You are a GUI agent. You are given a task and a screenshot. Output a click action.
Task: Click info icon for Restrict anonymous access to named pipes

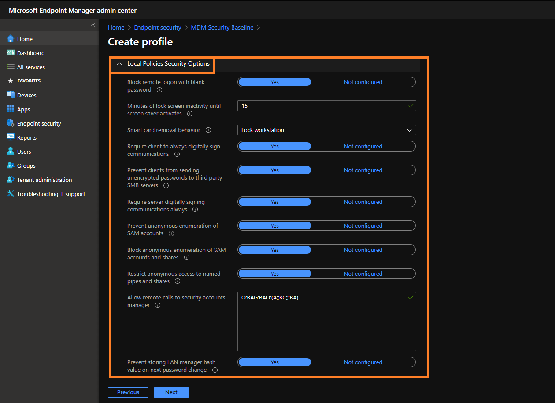178,281
